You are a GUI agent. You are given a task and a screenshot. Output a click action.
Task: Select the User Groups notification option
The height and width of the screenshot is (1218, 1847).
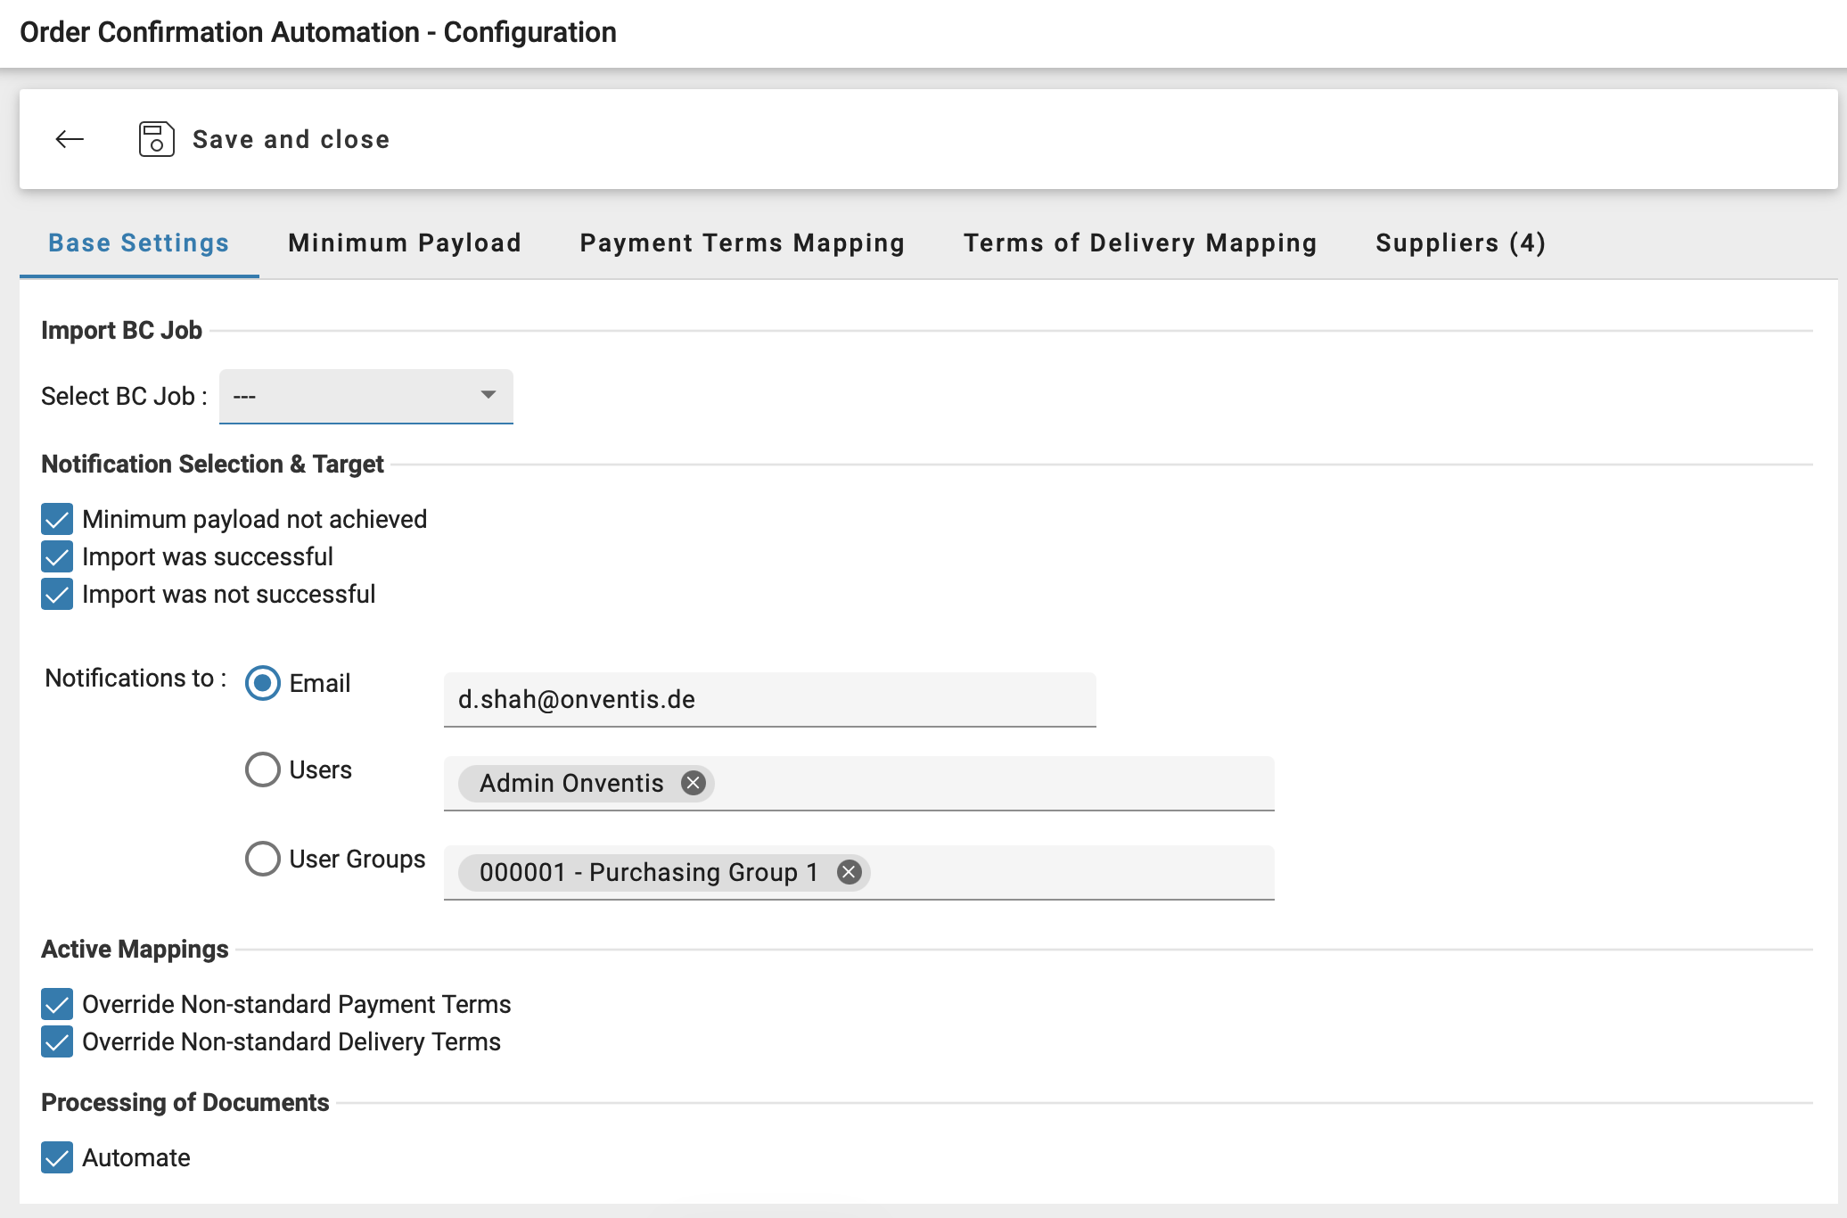262,859
